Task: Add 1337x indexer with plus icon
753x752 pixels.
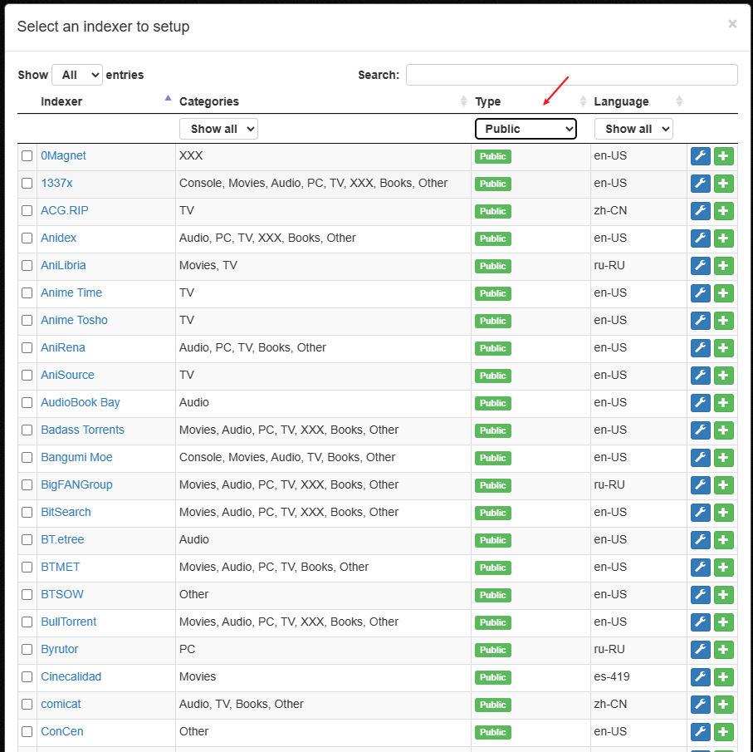Action: pyautogui.click(x=724, y=184)
